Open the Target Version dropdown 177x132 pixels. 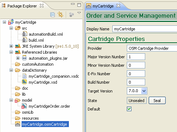(x=144, y=91)
